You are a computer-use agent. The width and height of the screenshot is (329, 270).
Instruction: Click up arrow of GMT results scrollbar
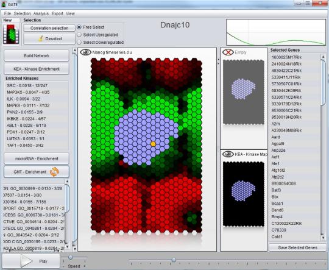coord(67,181)
